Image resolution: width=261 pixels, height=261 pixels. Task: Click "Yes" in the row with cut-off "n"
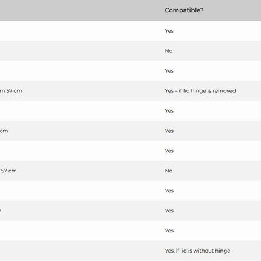[169, 211]
